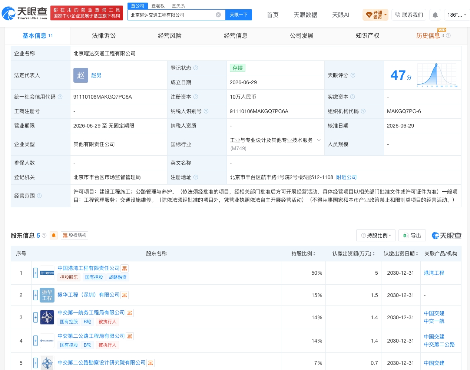Image resolution: width=470 pixels, height=370 pixels.
Task: Open the 持股比例 dropdown filter
Action: tap(376, 235)
